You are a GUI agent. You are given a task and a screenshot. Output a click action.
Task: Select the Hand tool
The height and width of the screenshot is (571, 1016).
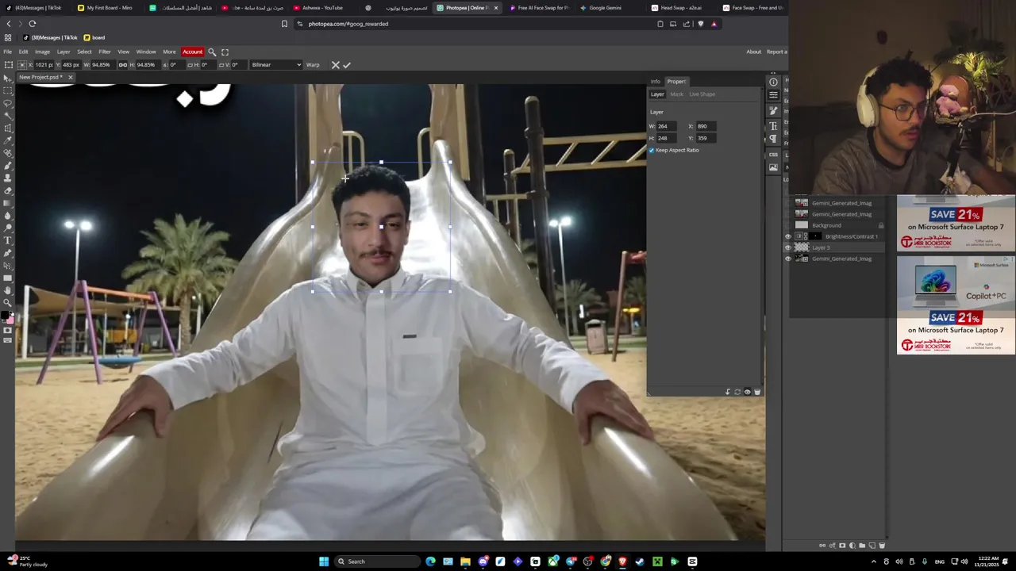pos(9,290)
